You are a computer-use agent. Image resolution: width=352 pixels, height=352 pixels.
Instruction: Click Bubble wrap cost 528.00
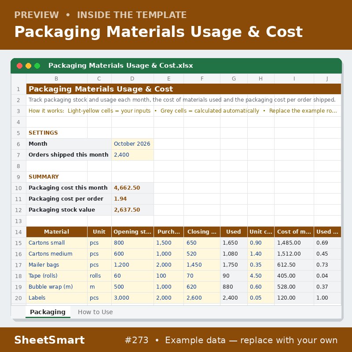click(294, 287)
